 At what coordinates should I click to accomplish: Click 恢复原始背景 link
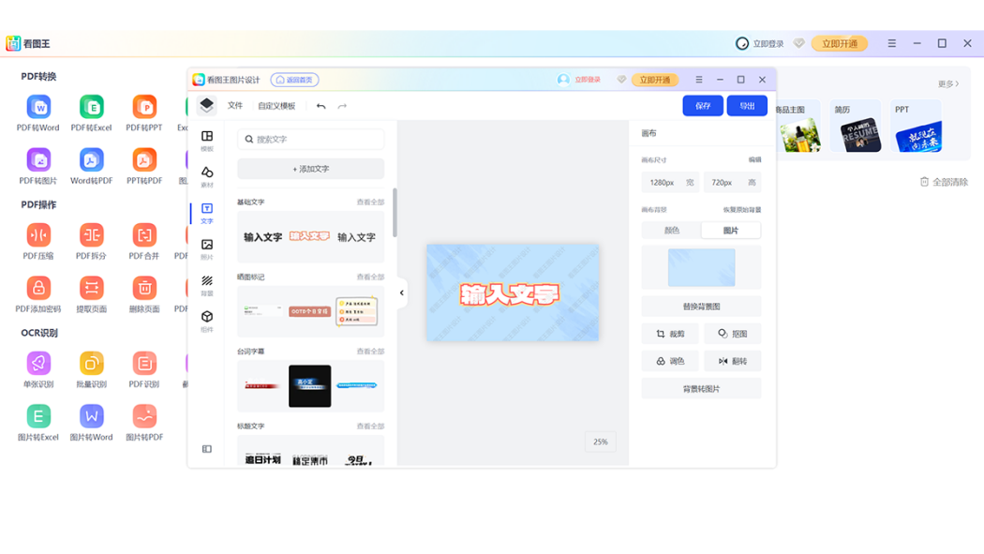tap(742, 210)
